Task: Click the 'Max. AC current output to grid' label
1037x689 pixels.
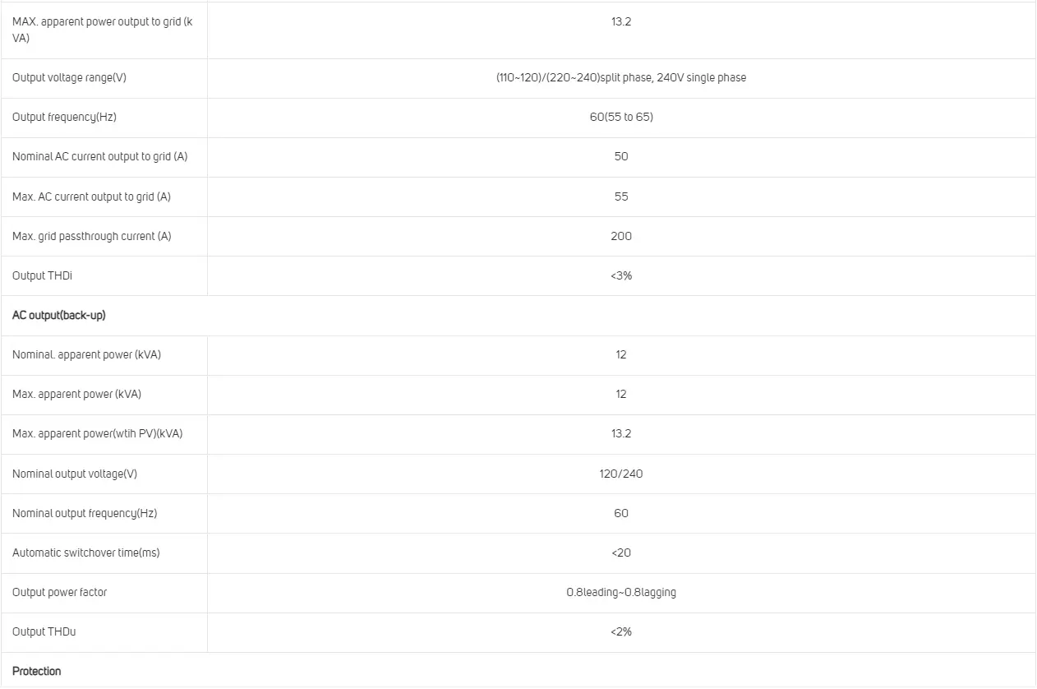Action: (91, 197)
